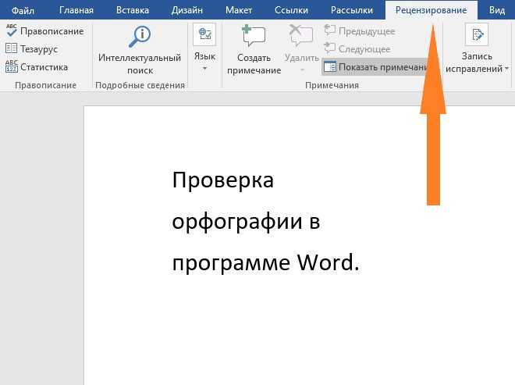515x385 pixels.
Task: Switch to the Главная tab
Action: pyautogui.click(x=76, y=10)
